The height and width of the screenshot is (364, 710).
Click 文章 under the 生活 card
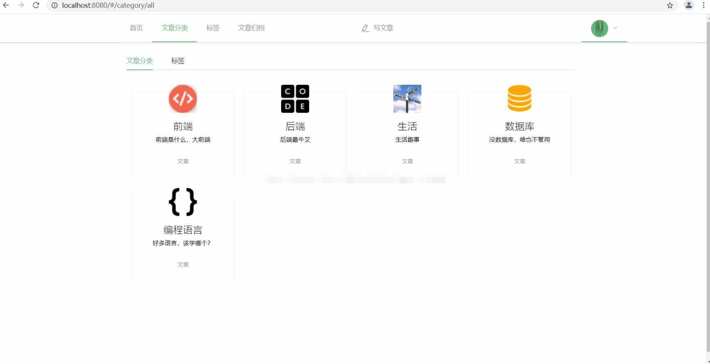pyautogui.click(x=407, y=161)
